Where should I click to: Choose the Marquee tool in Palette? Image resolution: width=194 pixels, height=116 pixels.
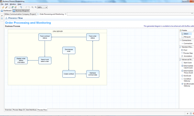click(186, 37)
